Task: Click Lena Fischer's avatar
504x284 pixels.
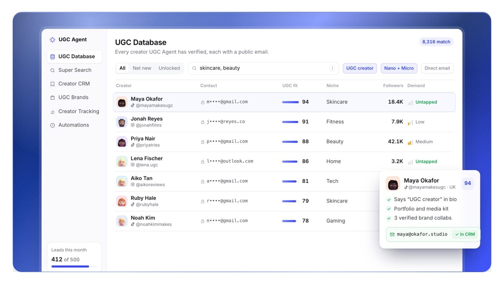Action: [x=122, y=161]
